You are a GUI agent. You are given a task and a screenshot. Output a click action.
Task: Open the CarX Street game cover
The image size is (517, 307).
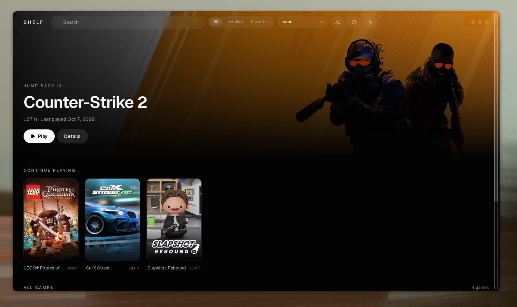(112, 220)
